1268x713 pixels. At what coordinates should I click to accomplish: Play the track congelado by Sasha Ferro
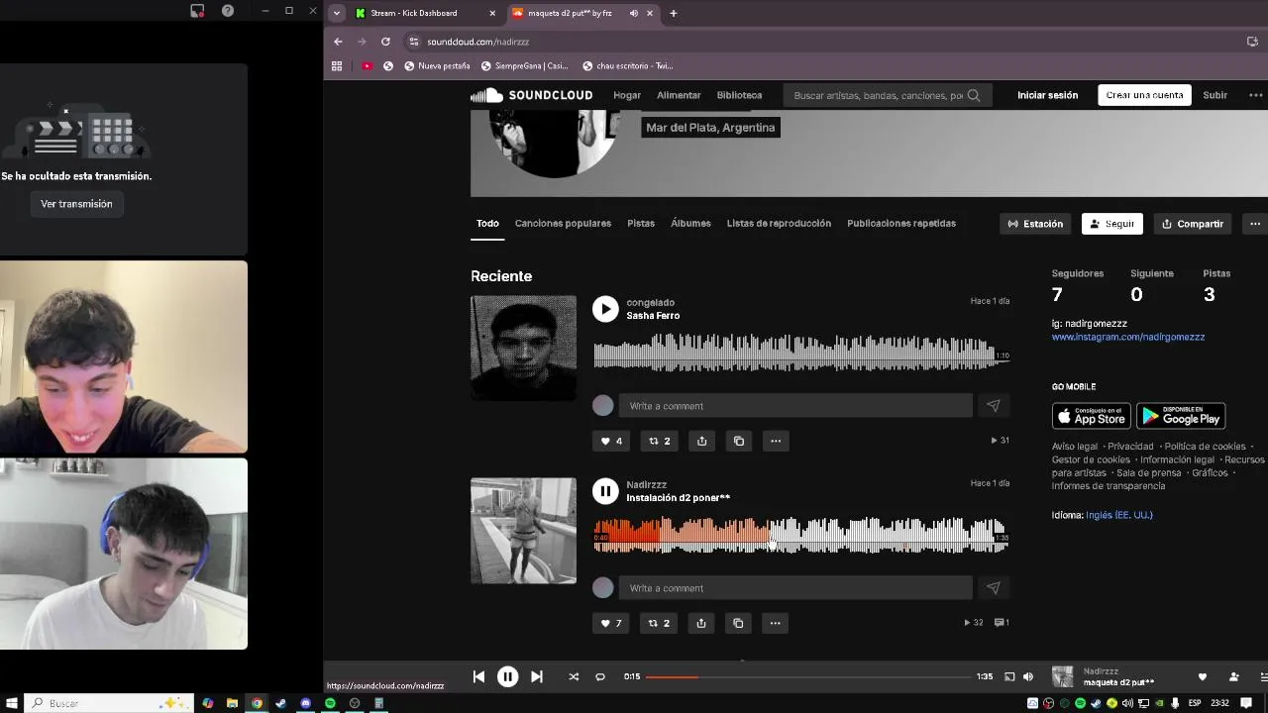(x=605, y=309)
